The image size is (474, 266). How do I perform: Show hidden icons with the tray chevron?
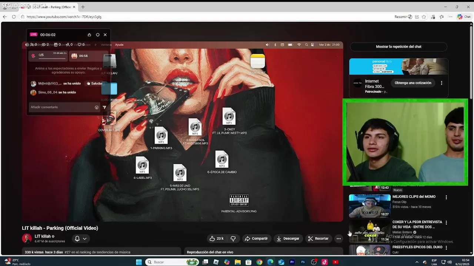click(x=417, y=262)
